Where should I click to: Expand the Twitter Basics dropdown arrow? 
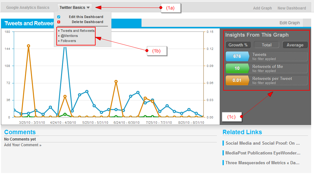88,8
